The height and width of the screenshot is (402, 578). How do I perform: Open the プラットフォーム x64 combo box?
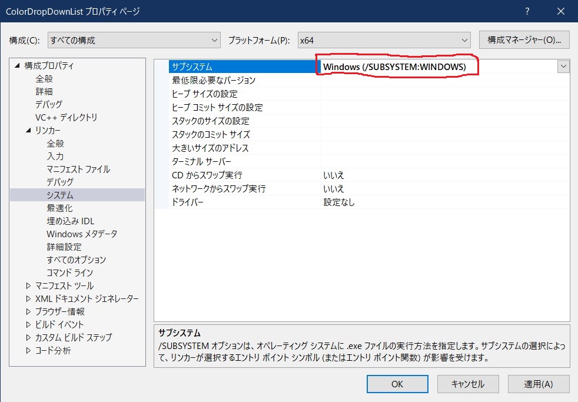pyautogui.click(x=384, y=40)
